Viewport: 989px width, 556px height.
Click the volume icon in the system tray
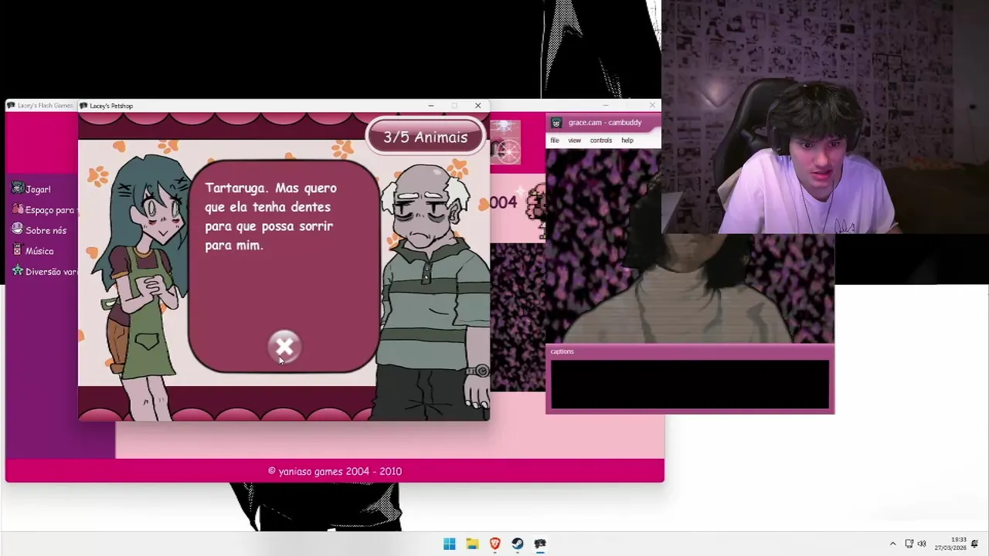tap(921, 544)
